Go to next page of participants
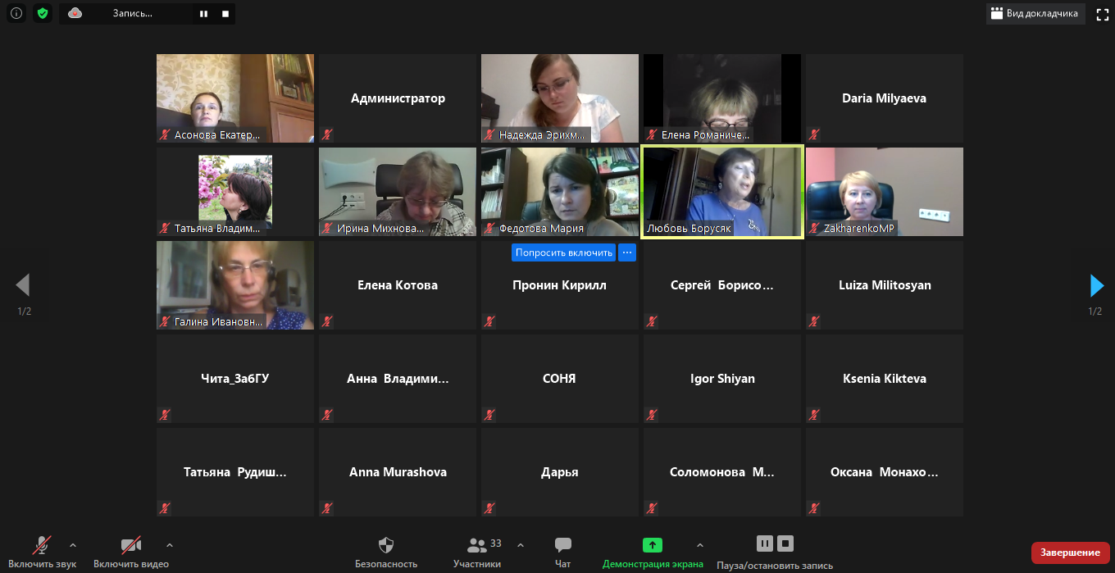 point(1096,285)
